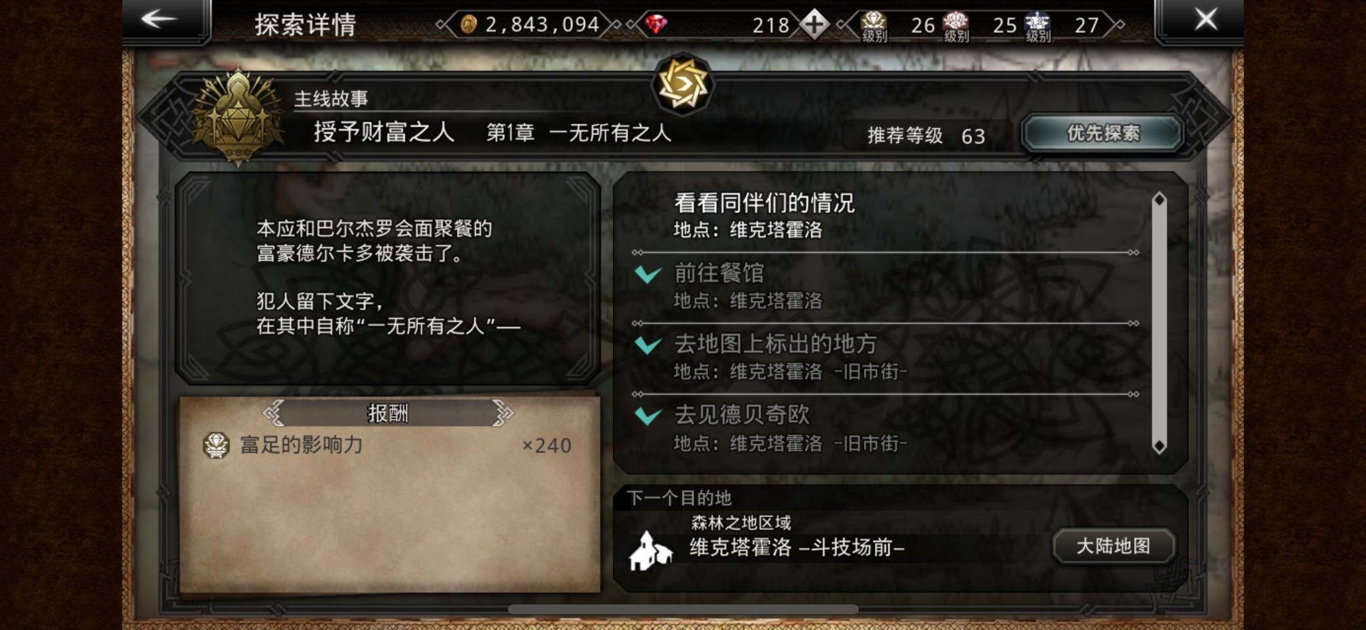
Task: Close the 探索详情 screen with X
Action: 1206,19
